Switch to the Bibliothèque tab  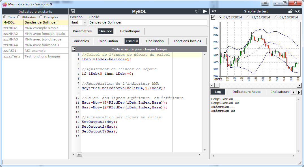[x=130, y=31]
